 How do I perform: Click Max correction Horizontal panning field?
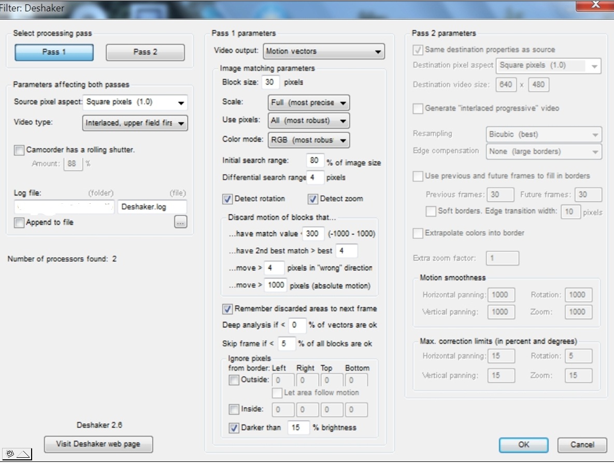501,356
